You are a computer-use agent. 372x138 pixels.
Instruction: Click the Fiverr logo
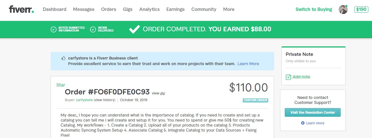21,9
